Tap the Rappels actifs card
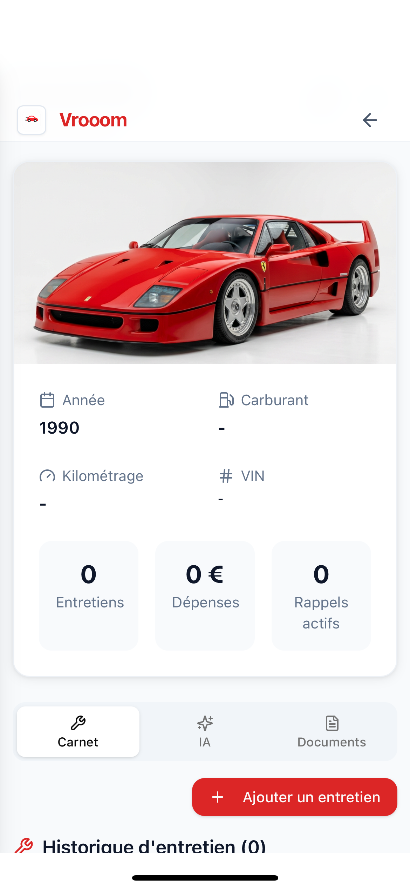The width and height of the screenshot is (410, 889). tap(321, 595)
